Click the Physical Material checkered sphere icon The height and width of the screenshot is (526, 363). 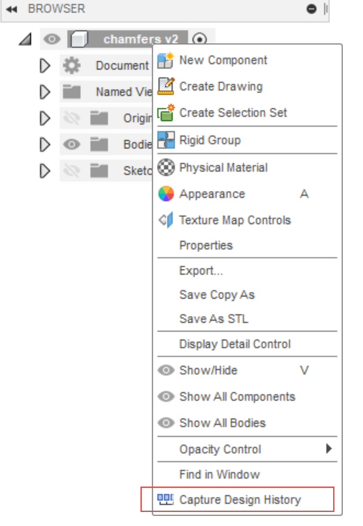[166, 167]
